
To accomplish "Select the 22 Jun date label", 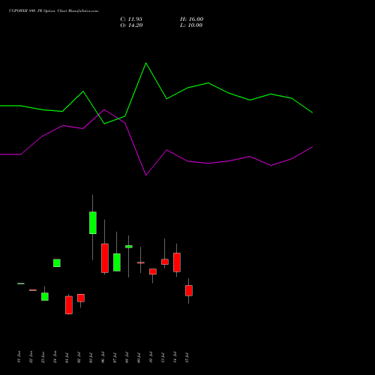I will (31, 357).
